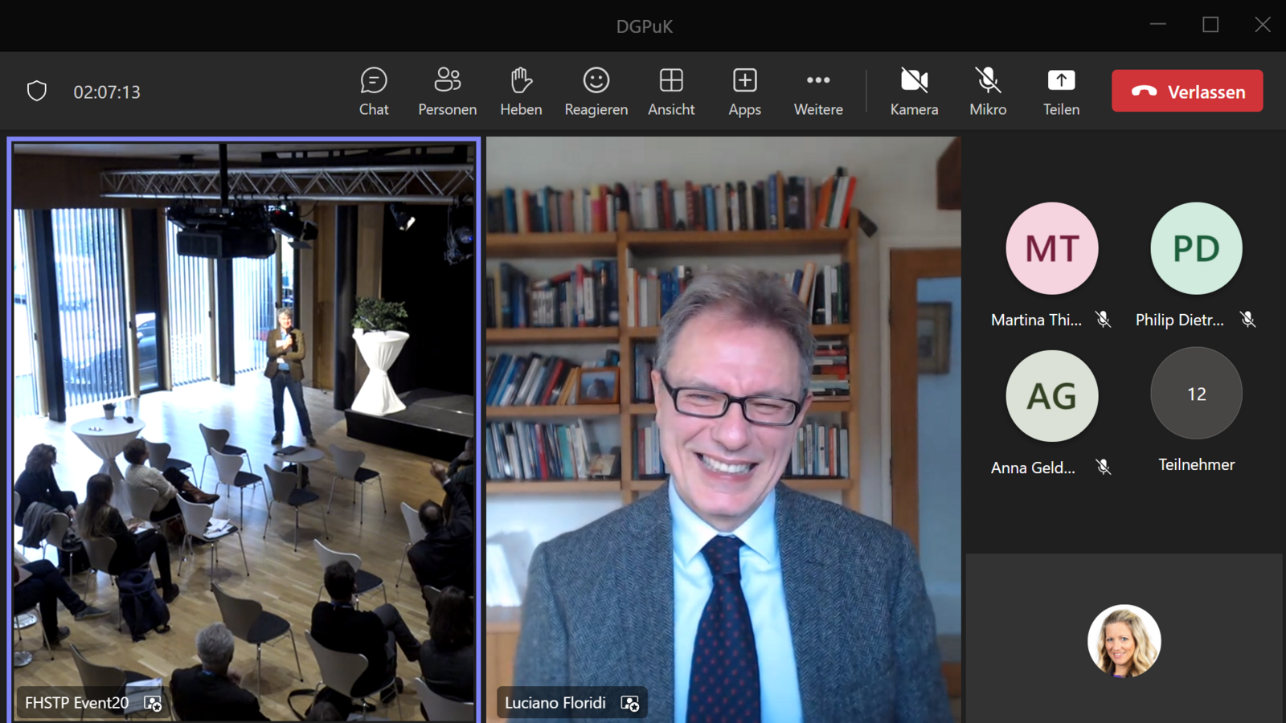Click Martina Thi... muted microphone indicator

click(x=1104, y=320)
